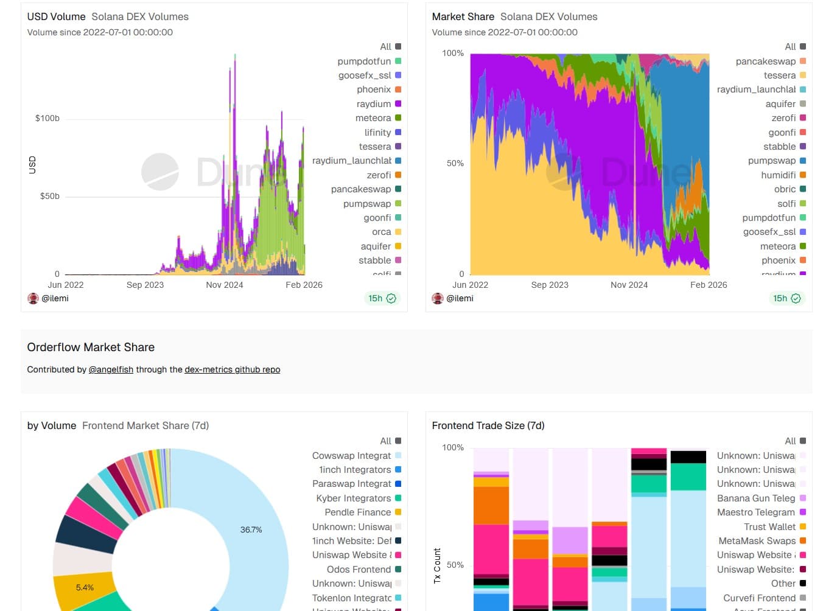Open Frontend Trade Size (7d) chart title
This screenshot has width=823, height=611.
(488, 425)
